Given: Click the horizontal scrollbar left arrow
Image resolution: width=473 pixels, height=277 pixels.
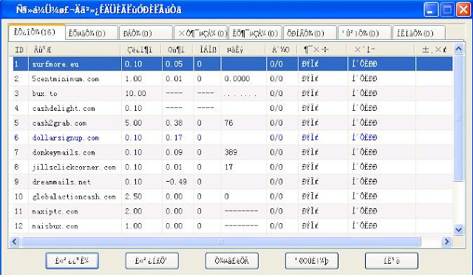Looking at the screenshot, I should [14, 242].
